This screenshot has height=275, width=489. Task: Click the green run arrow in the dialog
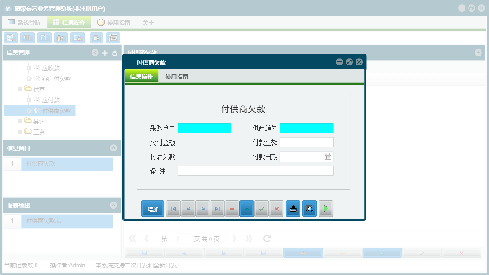[x=326, y=208]
